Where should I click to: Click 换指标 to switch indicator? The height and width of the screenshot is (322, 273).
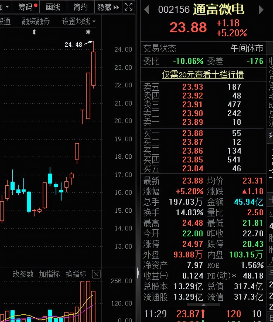(x=76, y=274)
